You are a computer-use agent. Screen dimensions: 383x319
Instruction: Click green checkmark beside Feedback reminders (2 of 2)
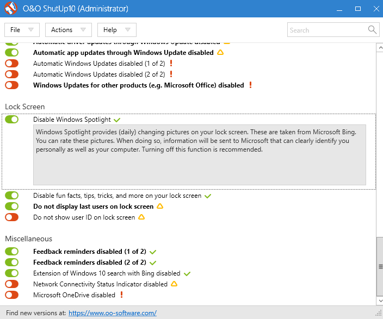point(153,263)
